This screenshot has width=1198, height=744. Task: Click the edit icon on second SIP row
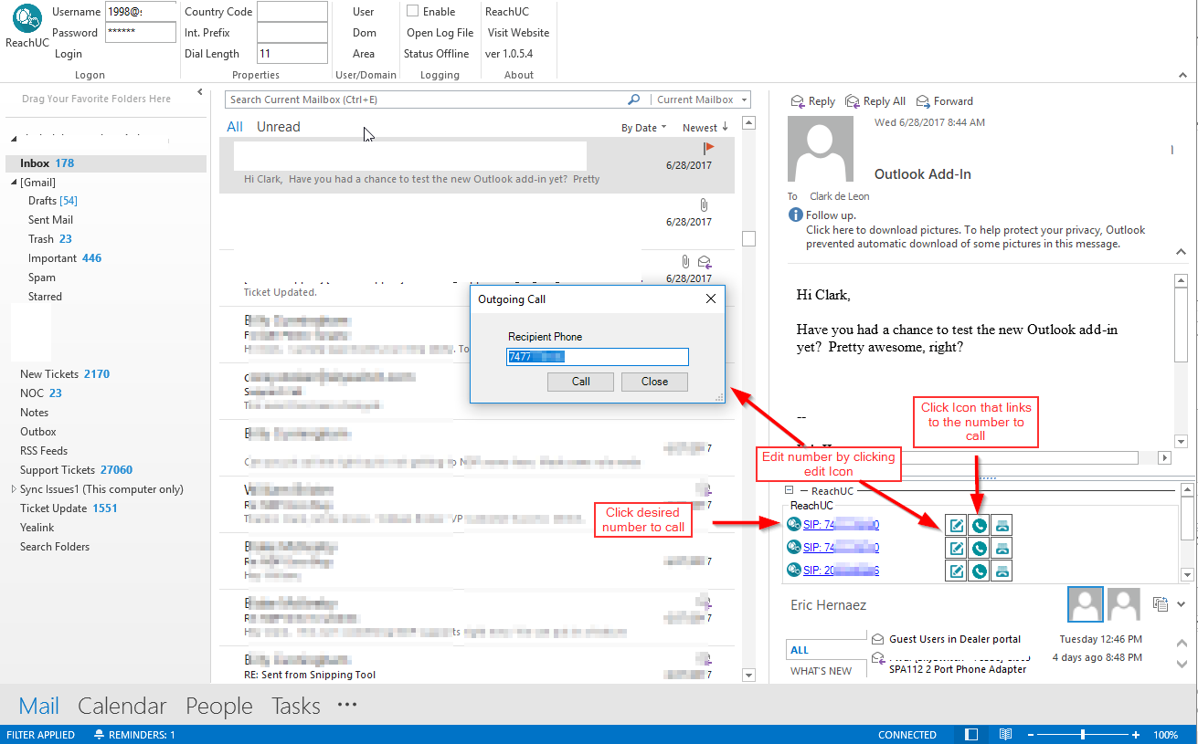(x=957, y=548)
